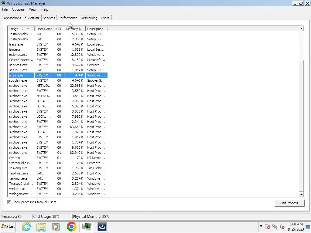Select svchost.exe with 09 CPU usage
The height and width of the screenshot is (233, 311).
[58, 147]
